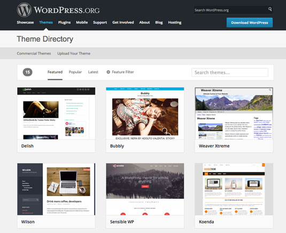This screenshot has height=233, width=286.
Task: Click the Feature Filter gear icon
Action: tap(108, 72)
